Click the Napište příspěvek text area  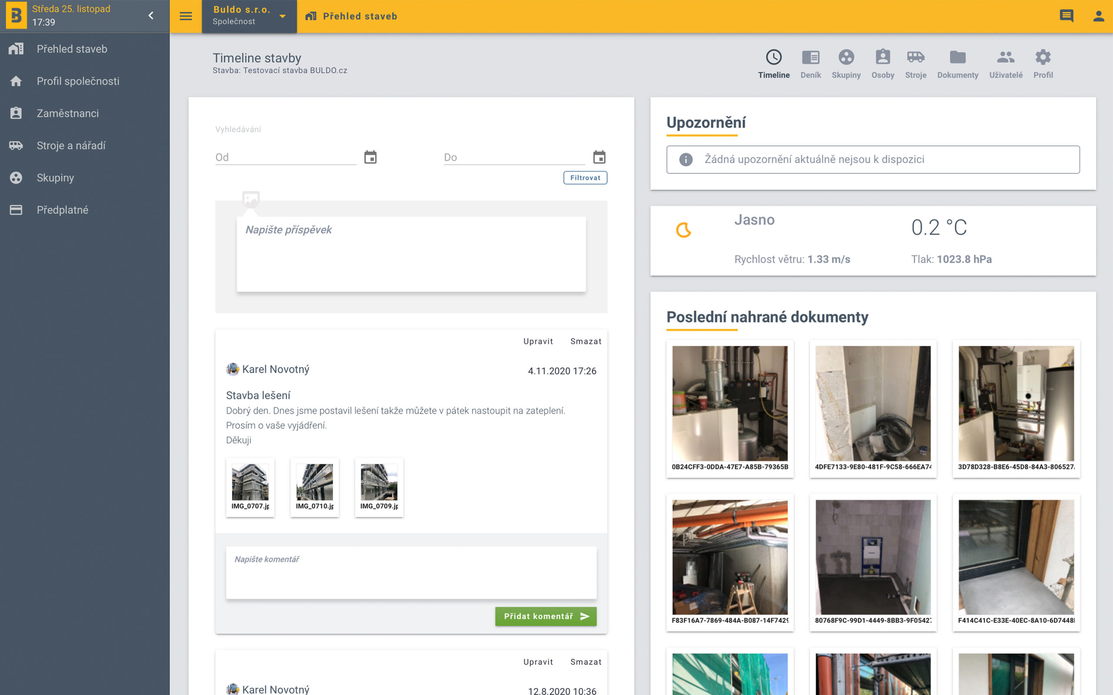coord(411,254)
